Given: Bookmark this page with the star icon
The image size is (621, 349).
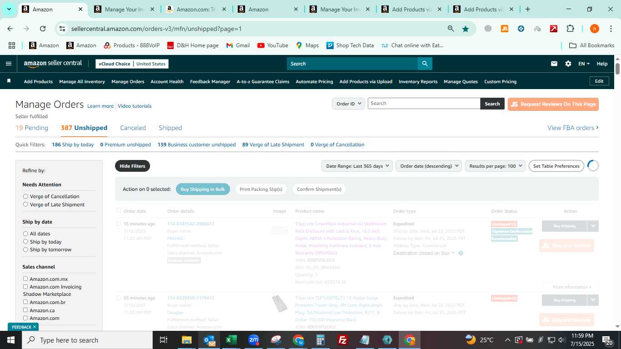Looking at the screenshot, I should click(466, 29).
